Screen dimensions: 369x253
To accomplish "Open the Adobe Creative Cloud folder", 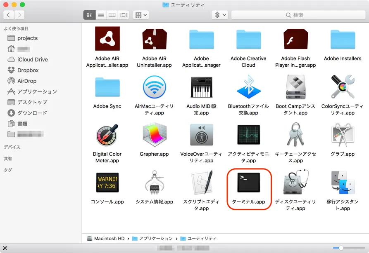I will (x=248, y=39).
